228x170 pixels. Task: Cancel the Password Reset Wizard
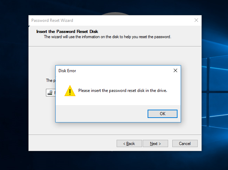pyautogui.click(x=185, y=144)
